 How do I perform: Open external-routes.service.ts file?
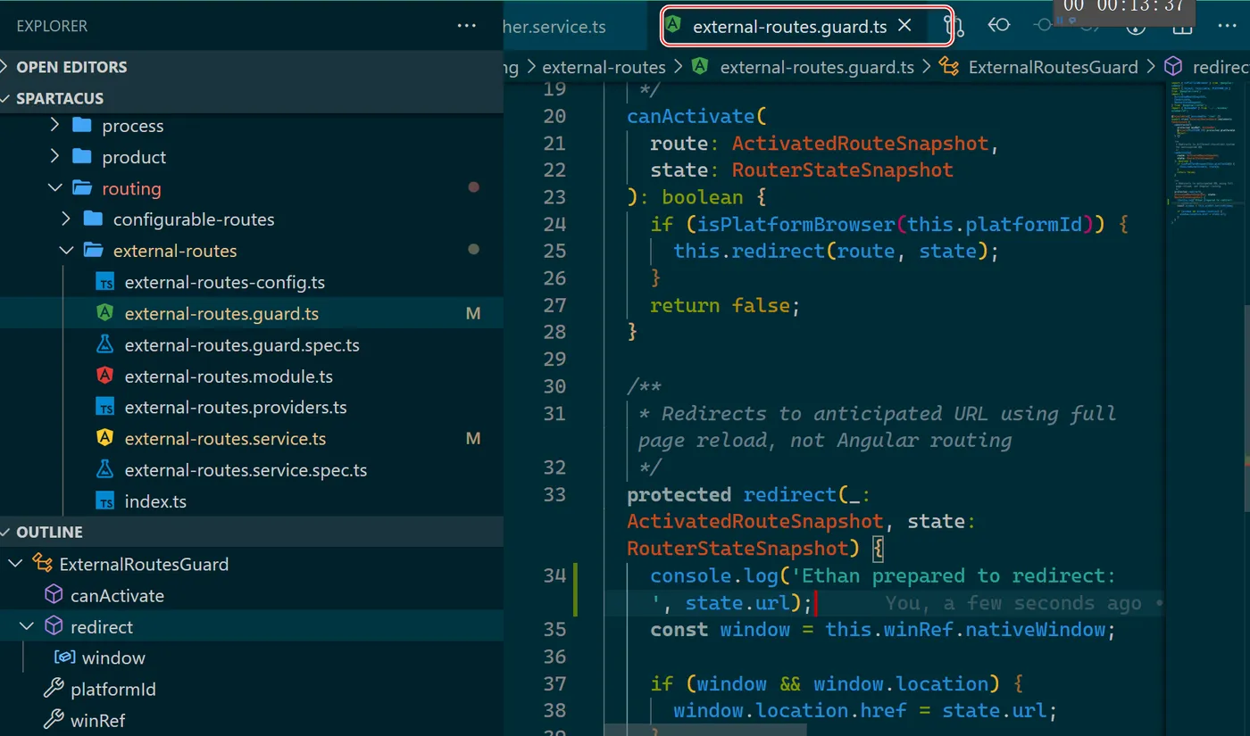pyautogui.click(x=225, y=438)
